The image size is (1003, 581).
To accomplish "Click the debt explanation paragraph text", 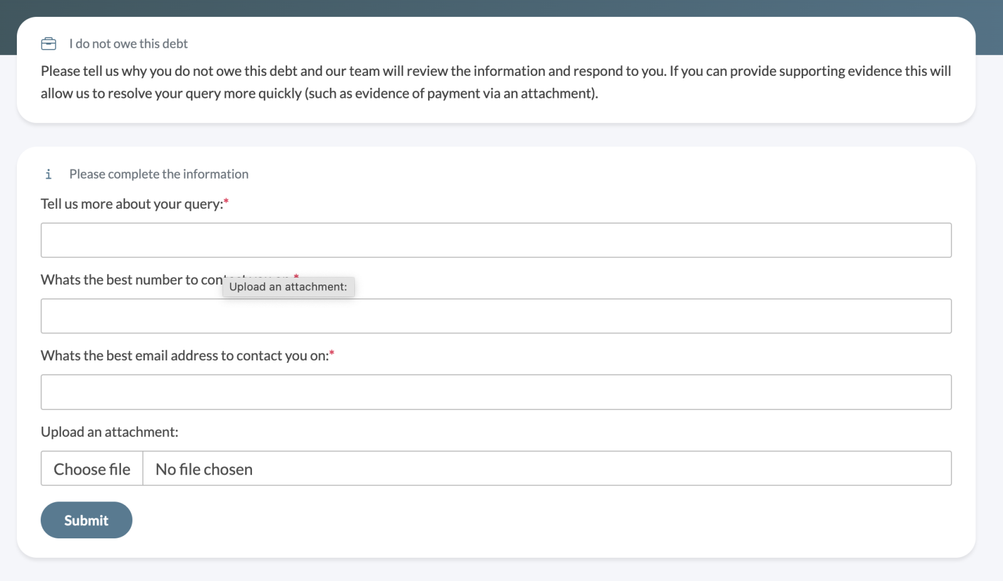I will [495, 82].
